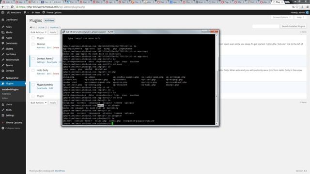Open Comments admin menu

11,43
